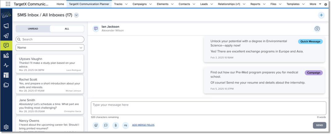This screenshot has width=331, height=135.
Task: Insert a link using the link icon
Action: [126, 126]
